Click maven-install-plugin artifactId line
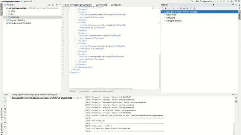The width and height of the screenshot is (241, 135). [102, 46]
